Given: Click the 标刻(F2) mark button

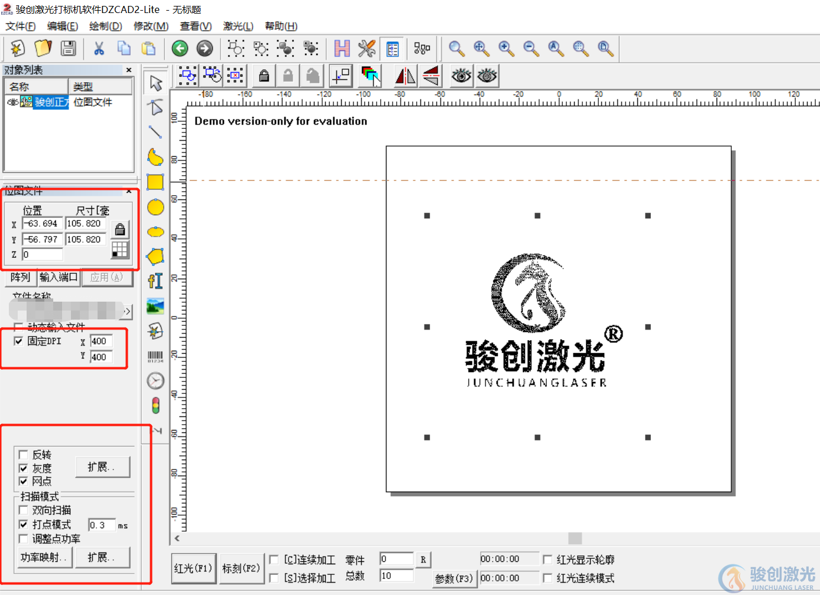Looking at the screenshot, I should (x=241, y=568).
